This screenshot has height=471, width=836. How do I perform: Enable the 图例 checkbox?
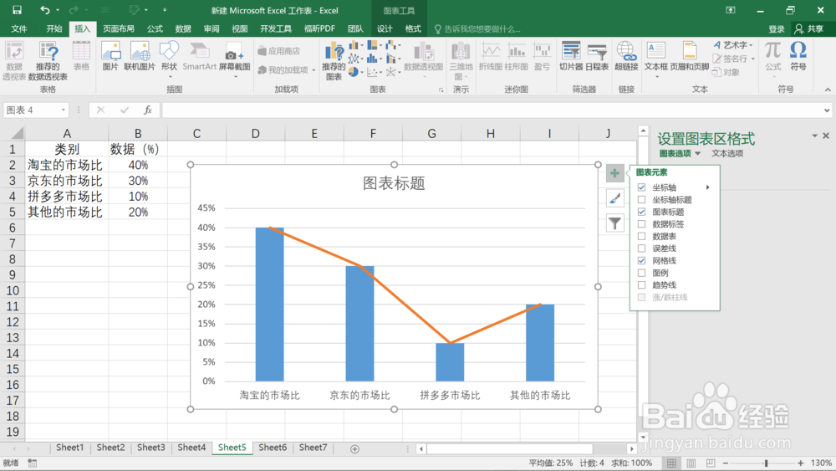tap(641, 273)
